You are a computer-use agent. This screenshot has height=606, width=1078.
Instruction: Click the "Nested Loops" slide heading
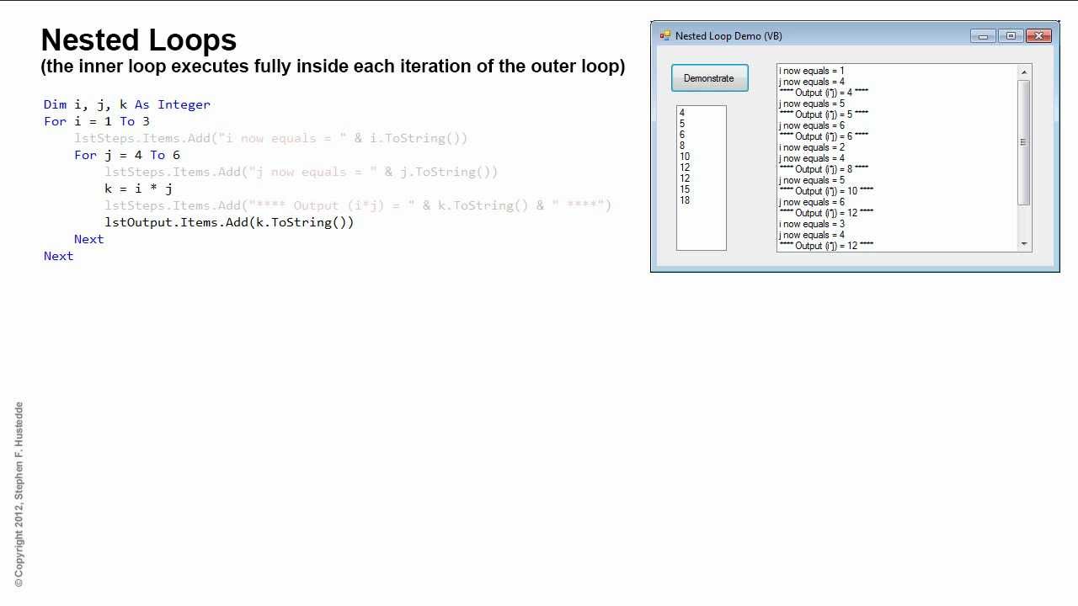[139, 40]
